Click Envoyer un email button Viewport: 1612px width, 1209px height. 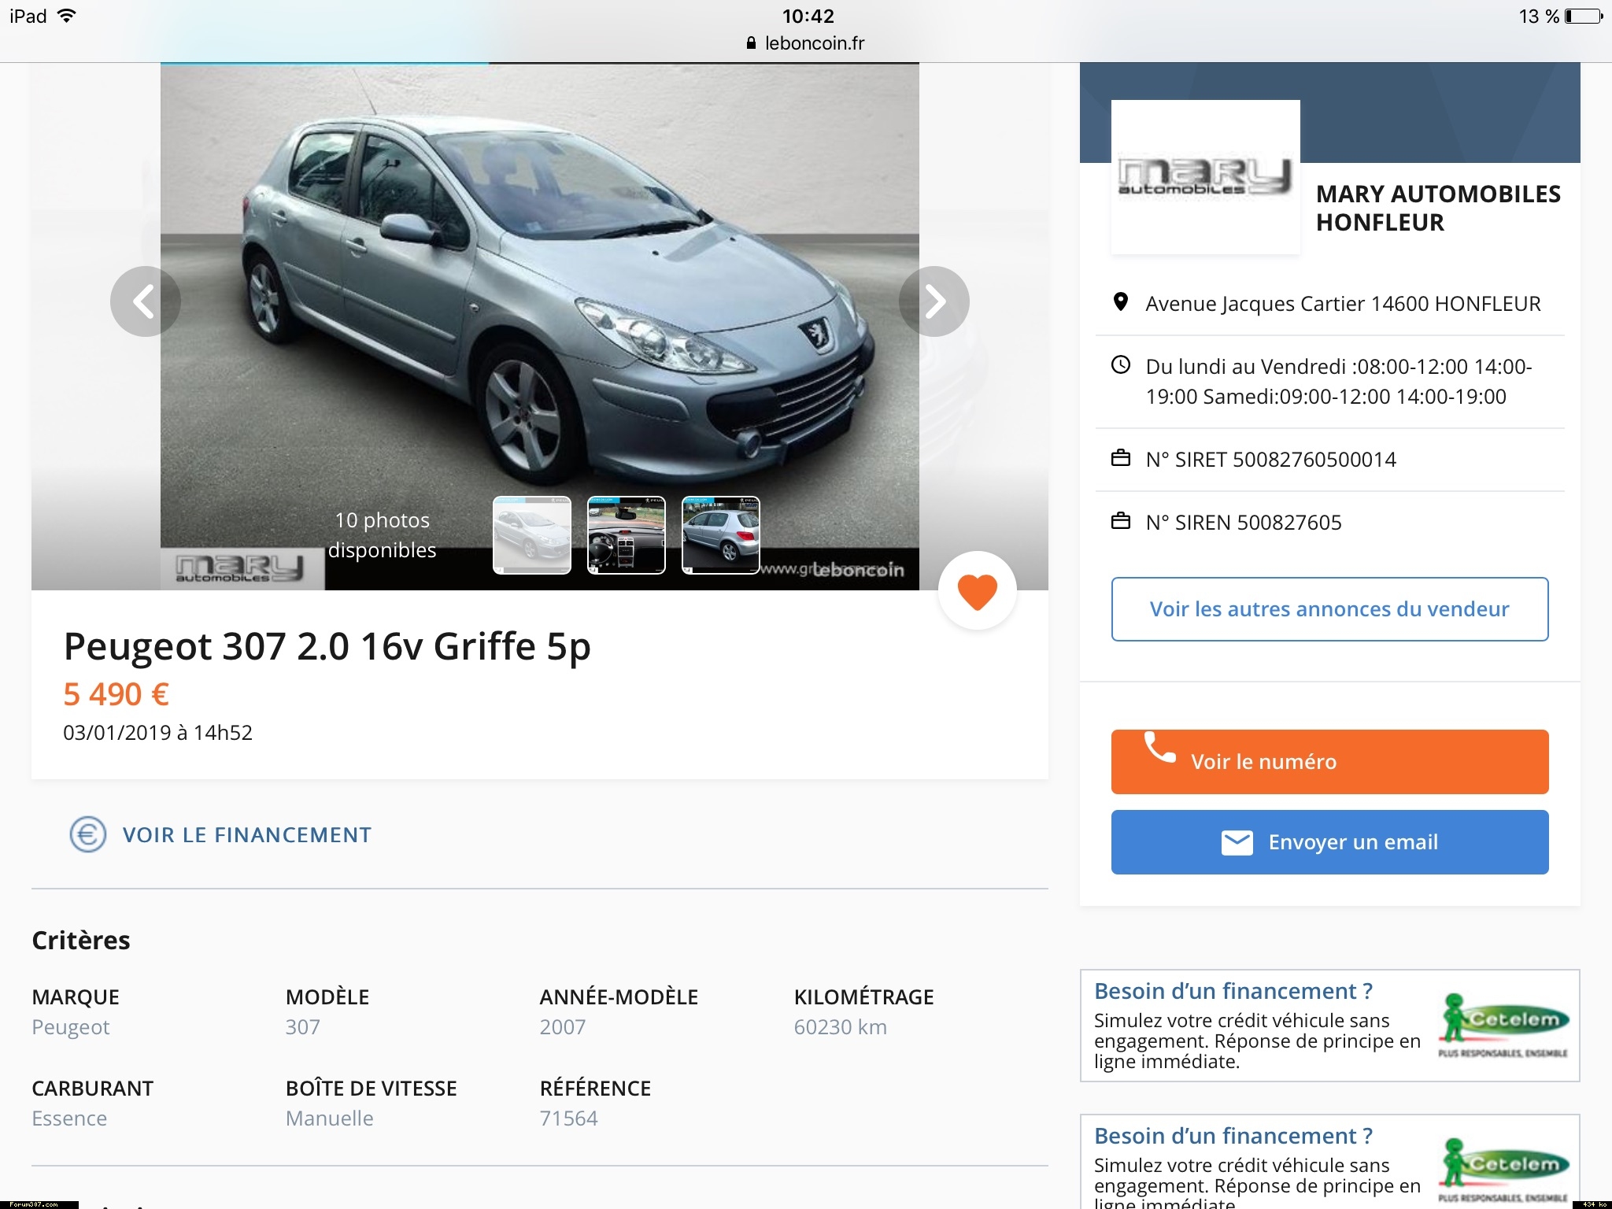click(x=1329, y=842)
